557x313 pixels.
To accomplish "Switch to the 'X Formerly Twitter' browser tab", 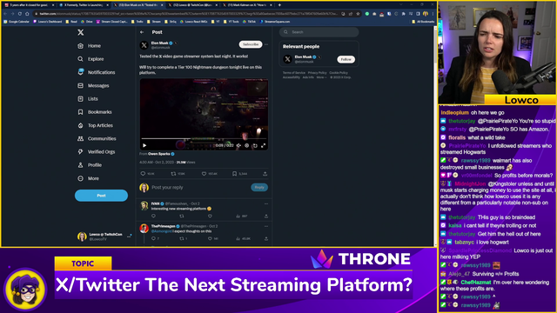I will tap(84, 5).
